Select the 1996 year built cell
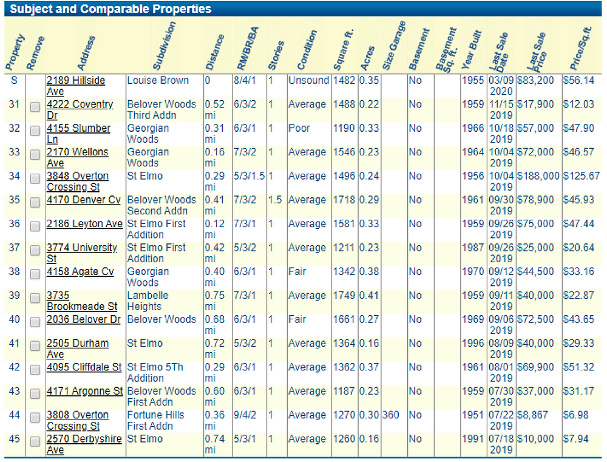607x462 pixels. [x=473, y=343]
